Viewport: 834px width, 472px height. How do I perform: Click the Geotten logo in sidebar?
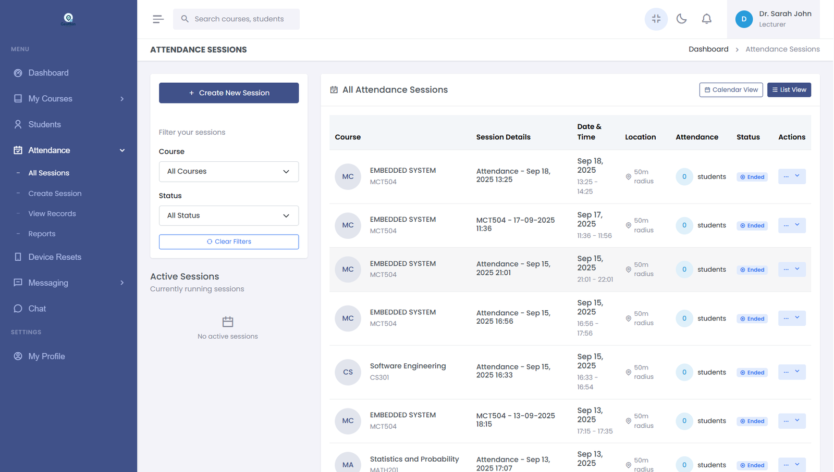coord(68,19)
